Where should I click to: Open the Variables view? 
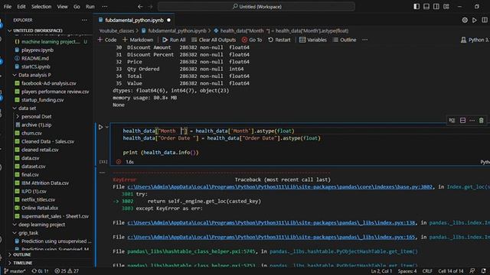click(x=313, y=40)
